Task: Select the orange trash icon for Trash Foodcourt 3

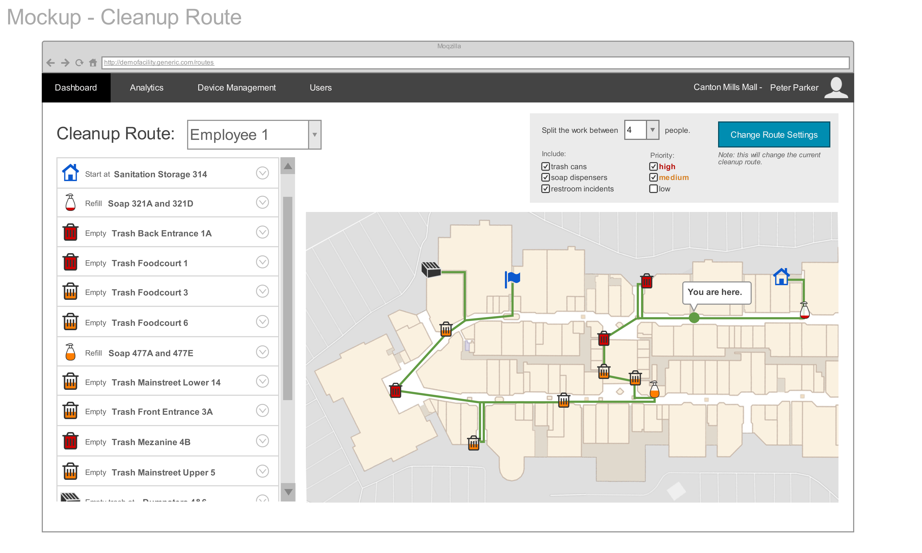Action: [71, 291]
